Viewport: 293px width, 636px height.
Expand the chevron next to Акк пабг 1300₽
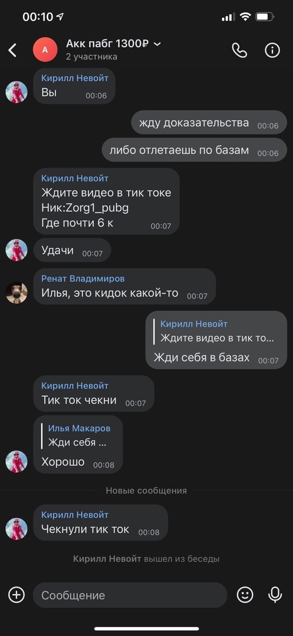pos(157,44)
